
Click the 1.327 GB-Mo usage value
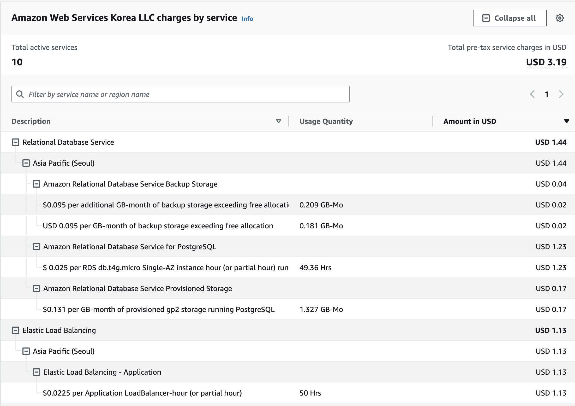[x=321, y=309]
